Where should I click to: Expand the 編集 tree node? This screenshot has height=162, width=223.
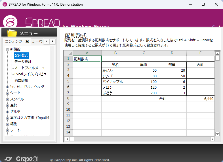[8, 125]
